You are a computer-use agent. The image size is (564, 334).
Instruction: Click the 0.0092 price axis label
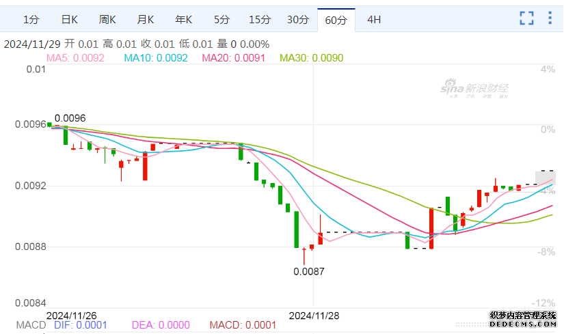[31, 186]
